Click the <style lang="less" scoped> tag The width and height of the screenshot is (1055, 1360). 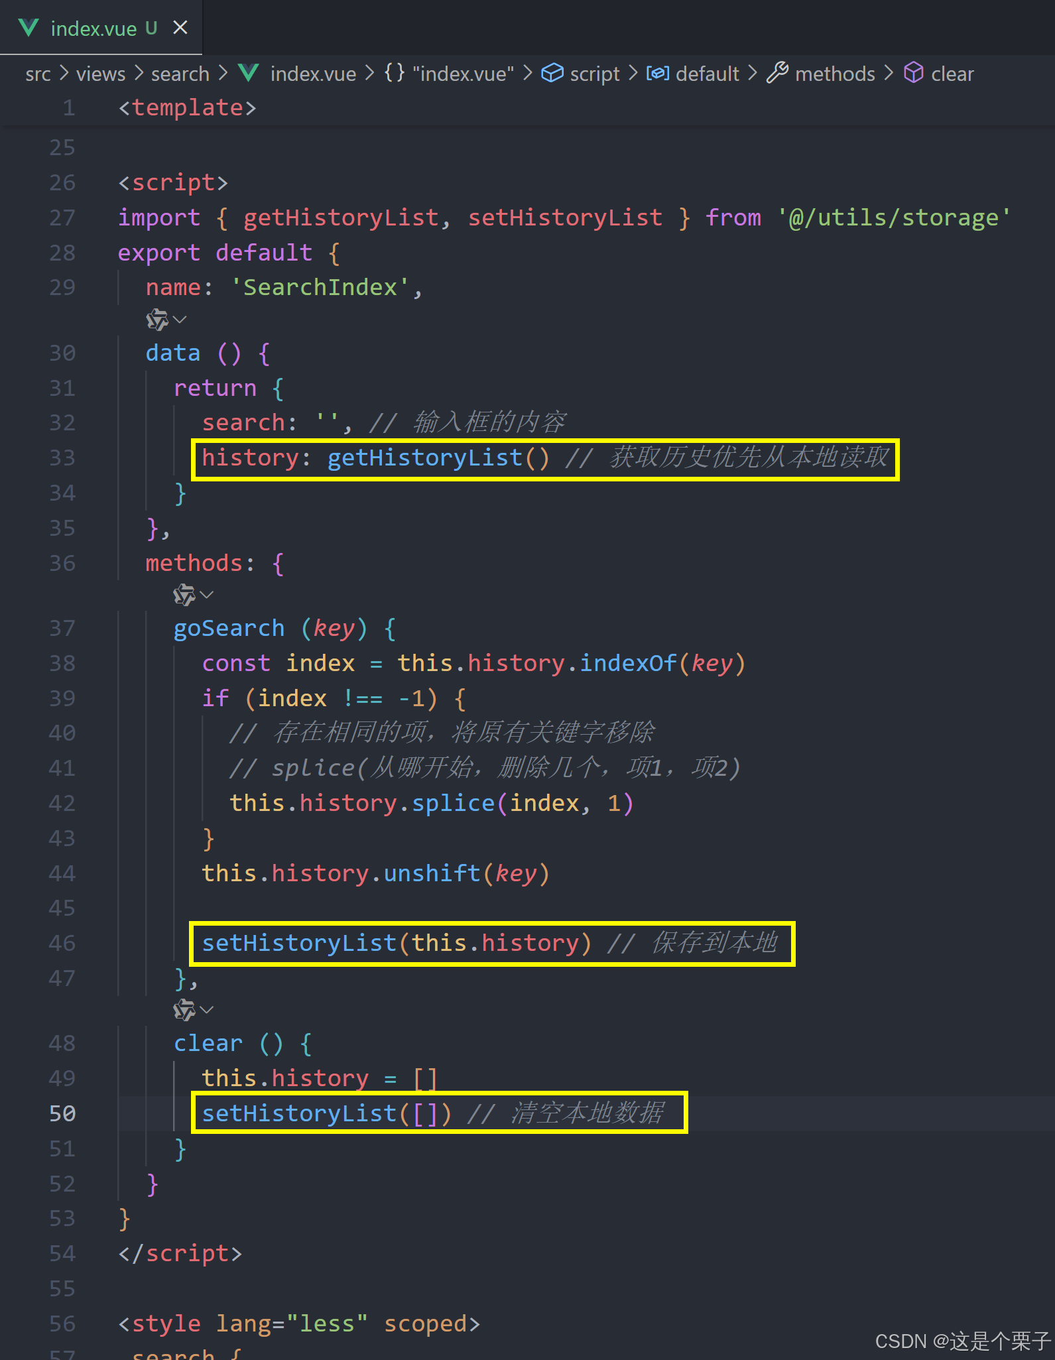coord(299,1324)
